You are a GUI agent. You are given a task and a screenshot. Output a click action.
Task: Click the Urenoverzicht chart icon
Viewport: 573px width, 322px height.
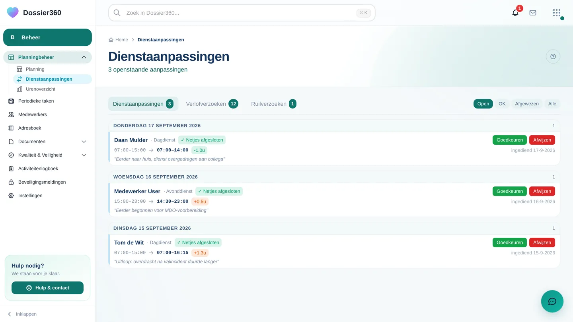(x=19, y=89)
